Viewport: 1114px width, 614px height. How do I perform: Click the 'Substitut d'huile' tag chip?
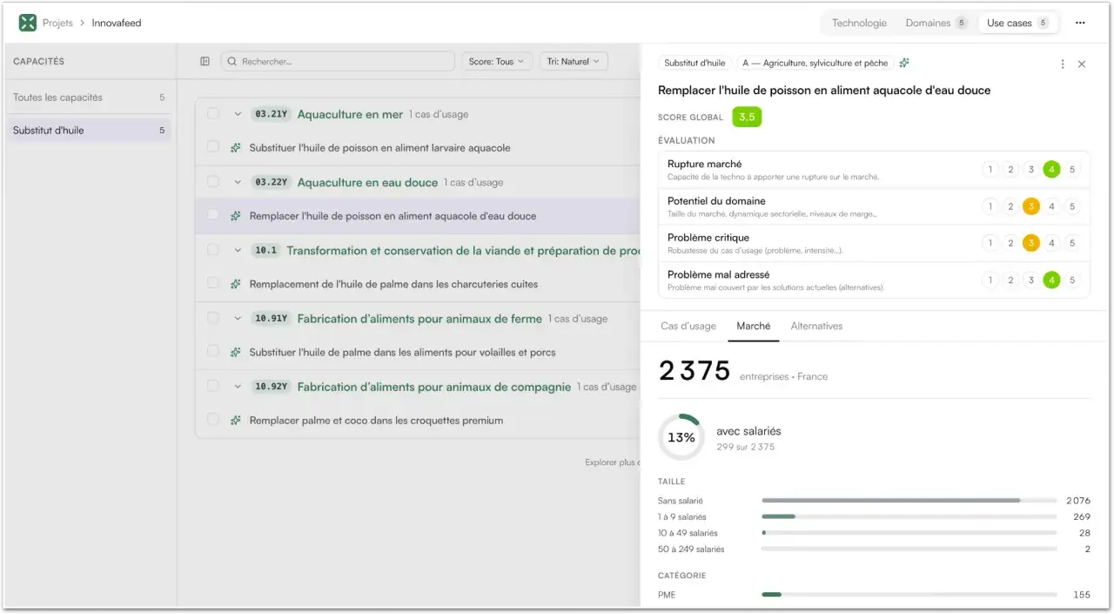695,63
